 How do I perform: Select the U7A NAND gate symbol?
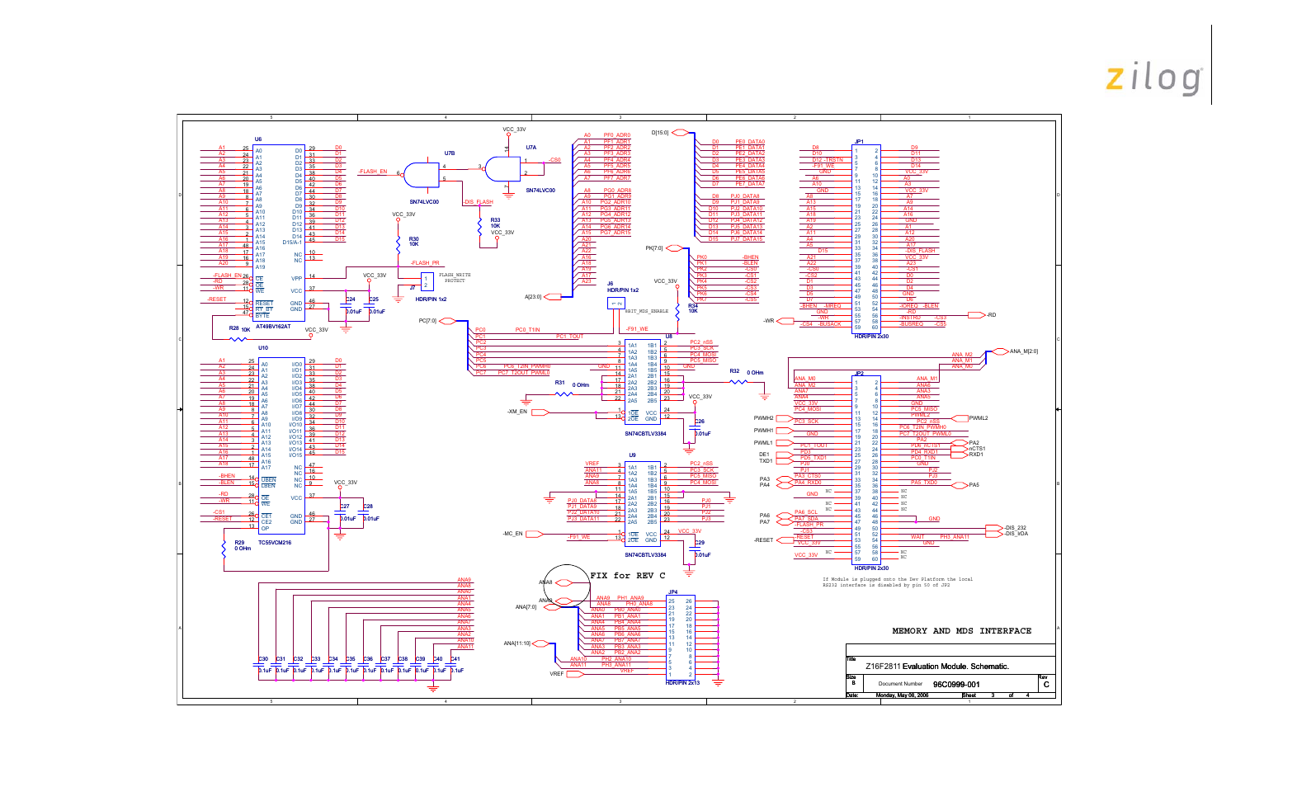tap(502, 169)
